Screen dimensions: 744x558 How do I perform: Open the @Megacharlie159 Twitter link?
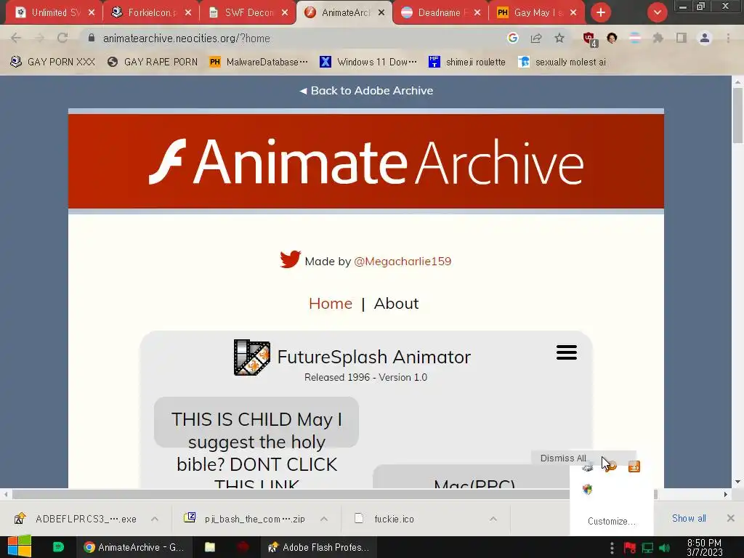coord(403,261)
